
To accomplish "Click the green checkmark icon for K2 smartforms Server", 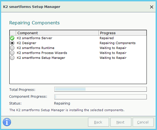I will [x=12, y=38].
